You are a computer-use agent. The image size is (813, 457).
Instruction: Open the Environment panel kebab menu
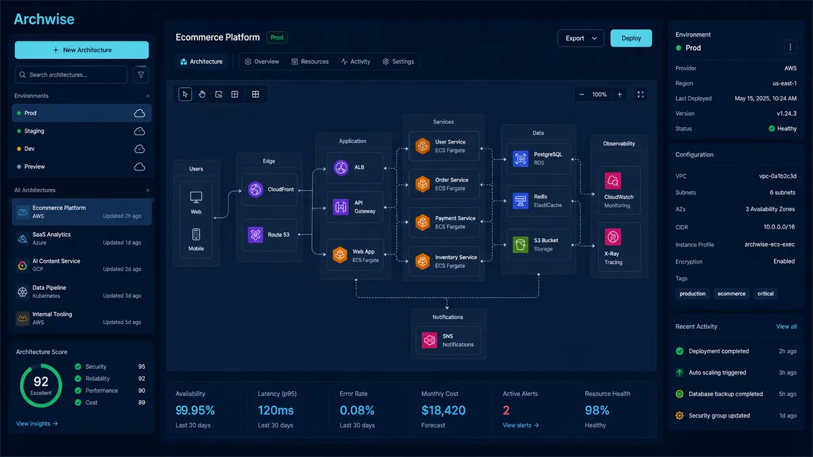point(789,47)
